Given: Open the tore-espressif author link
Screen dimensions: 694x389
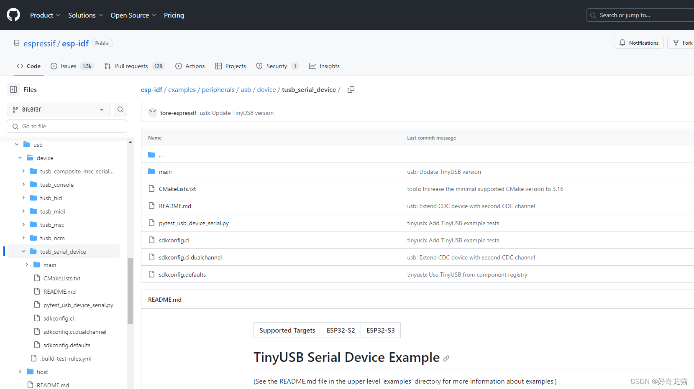Looking at the screenshot, I should [x=178, y=113].
